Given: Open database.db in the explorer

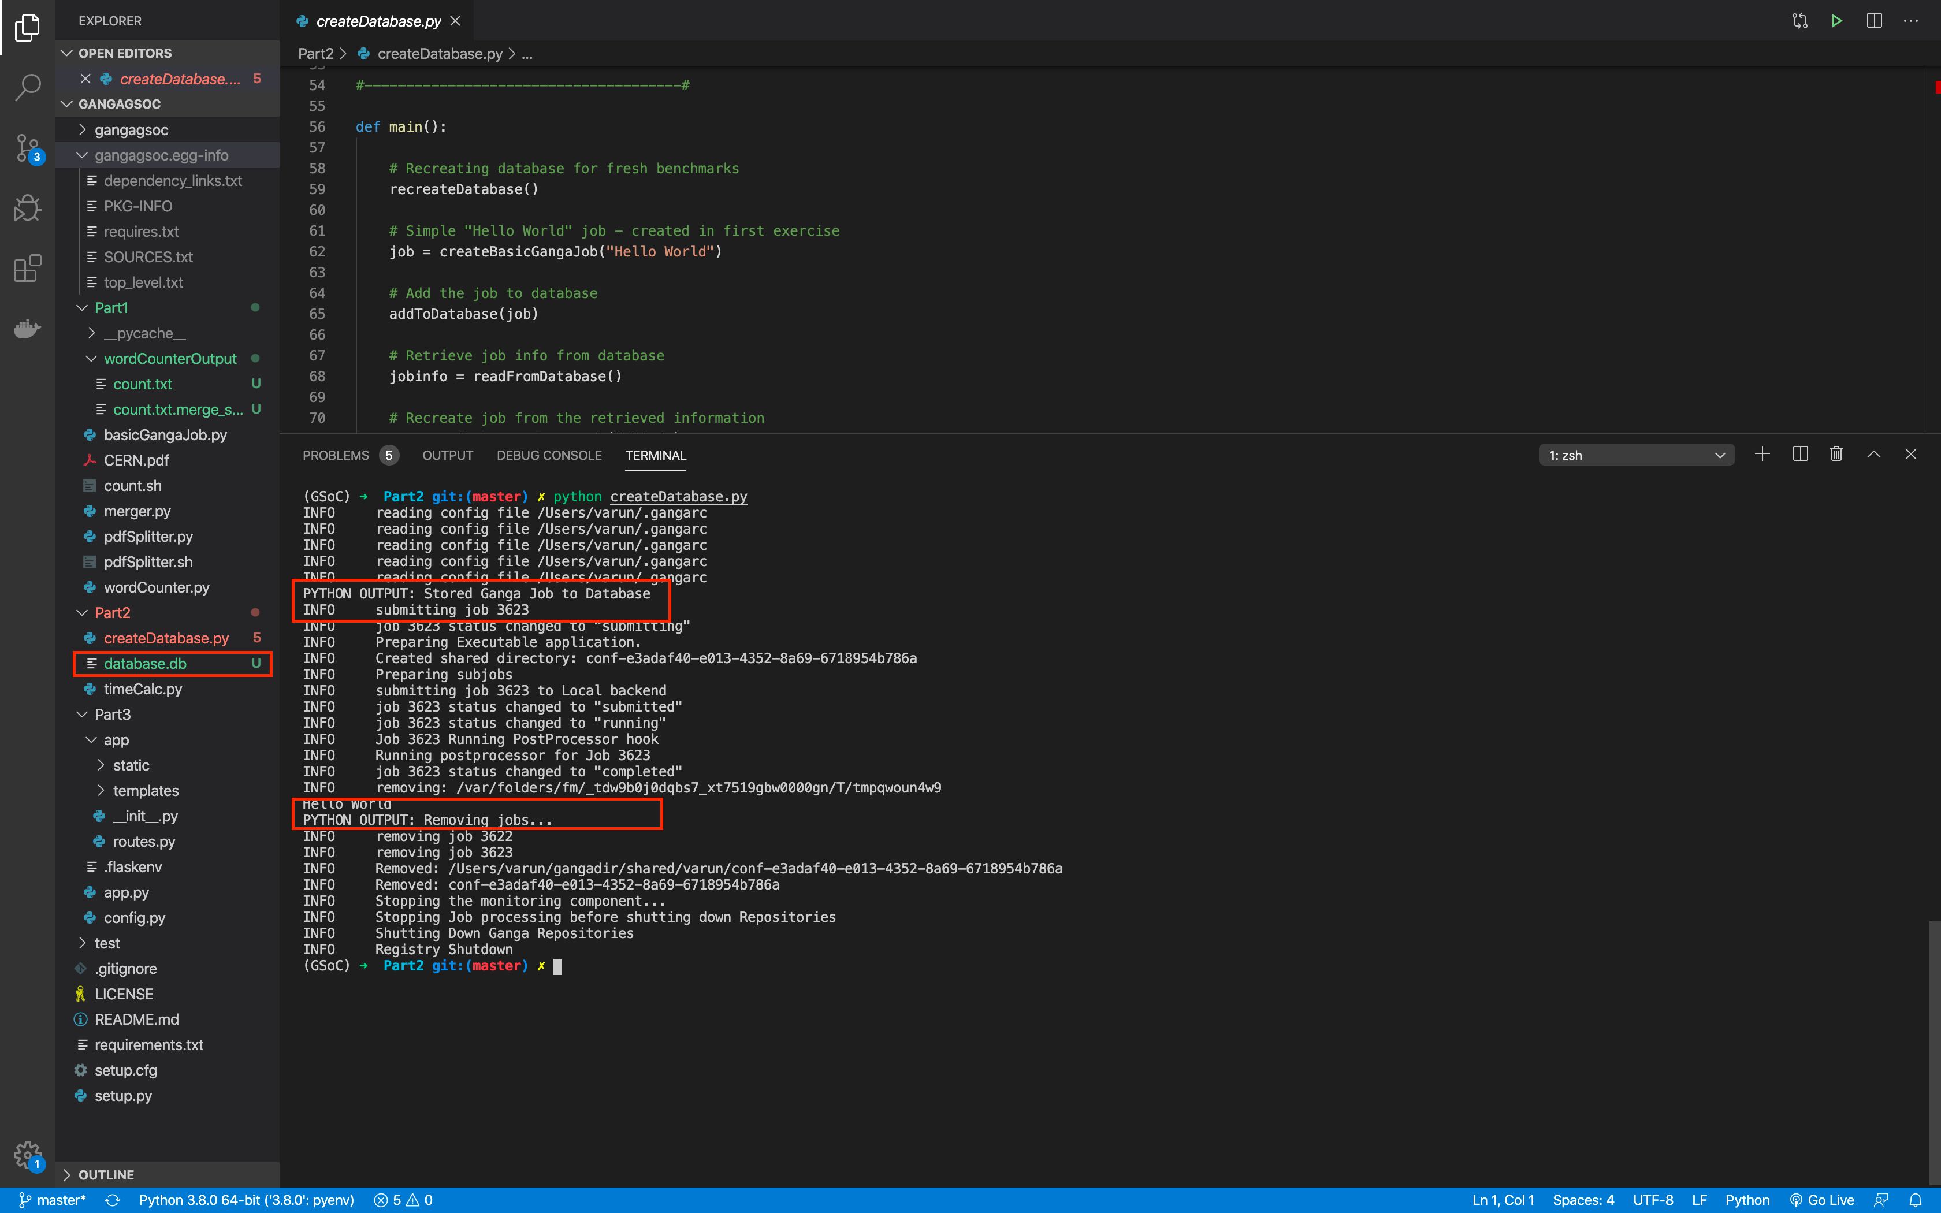Looking at the screenshot, I should (x=145, y=664).
